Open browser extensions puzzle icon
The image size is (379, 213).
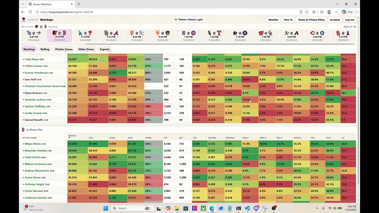click(x=314, y=12)
